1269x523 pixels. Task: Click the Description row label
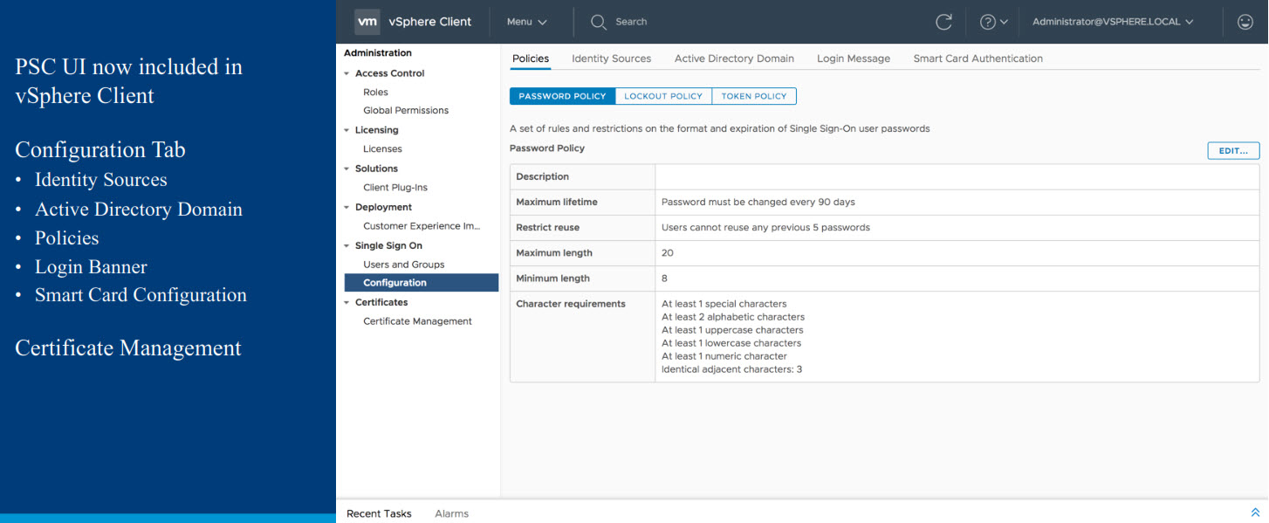[x=542, y=176]
